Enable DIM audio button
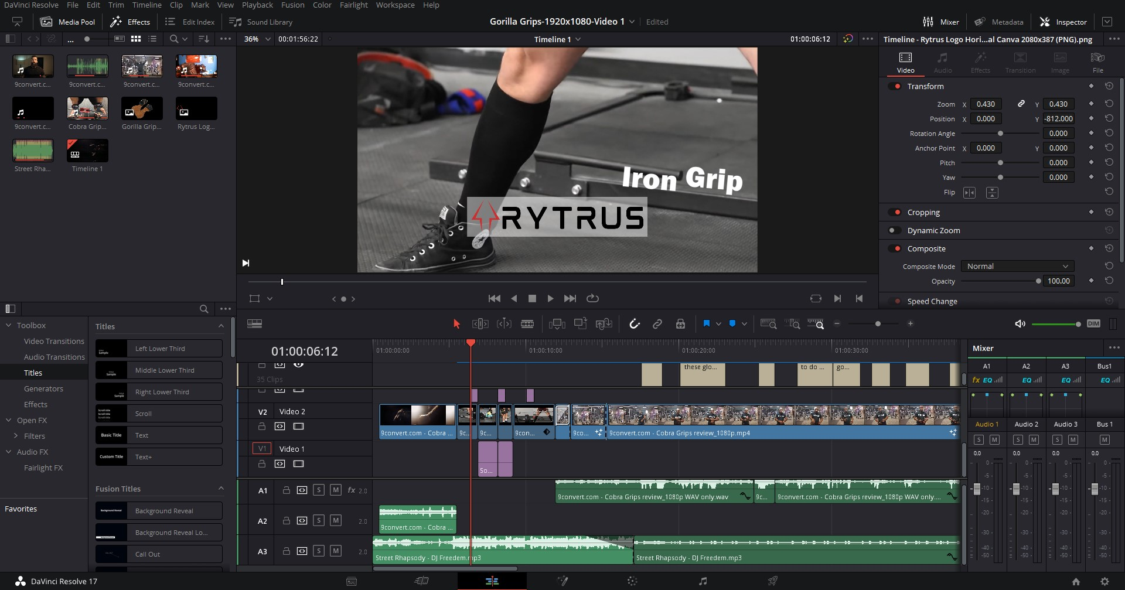The width and height of the screenshot is (1125, 590). point(1093,323)
